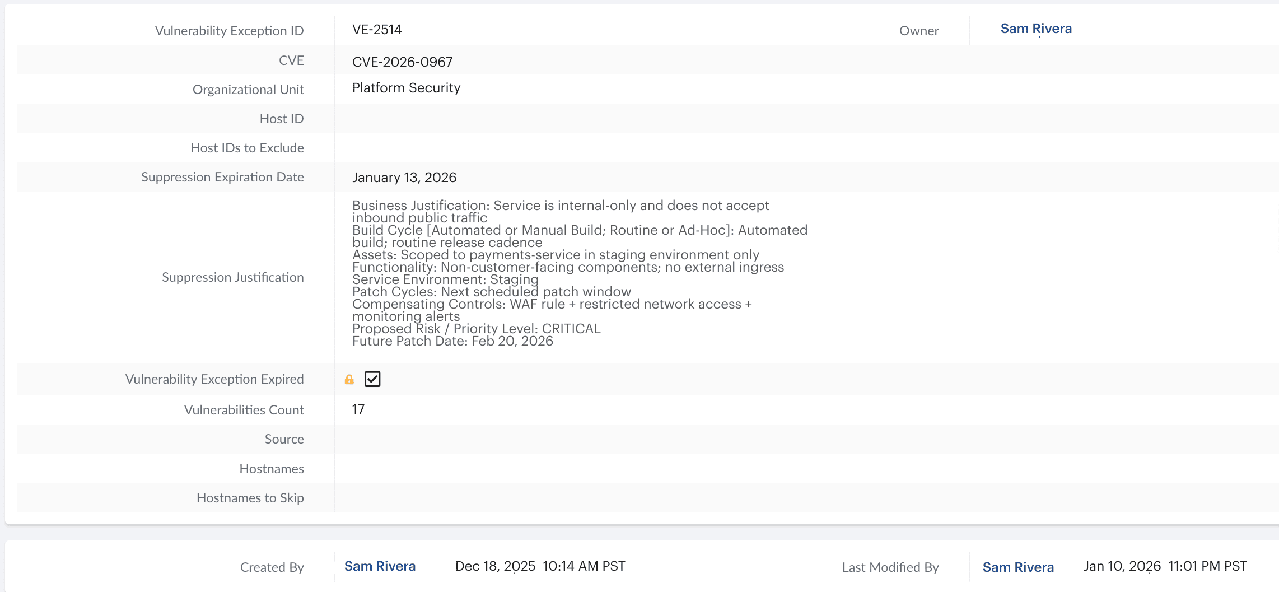Open Sam Rivera link next to Last Modified By

(x=1018, y=567)
